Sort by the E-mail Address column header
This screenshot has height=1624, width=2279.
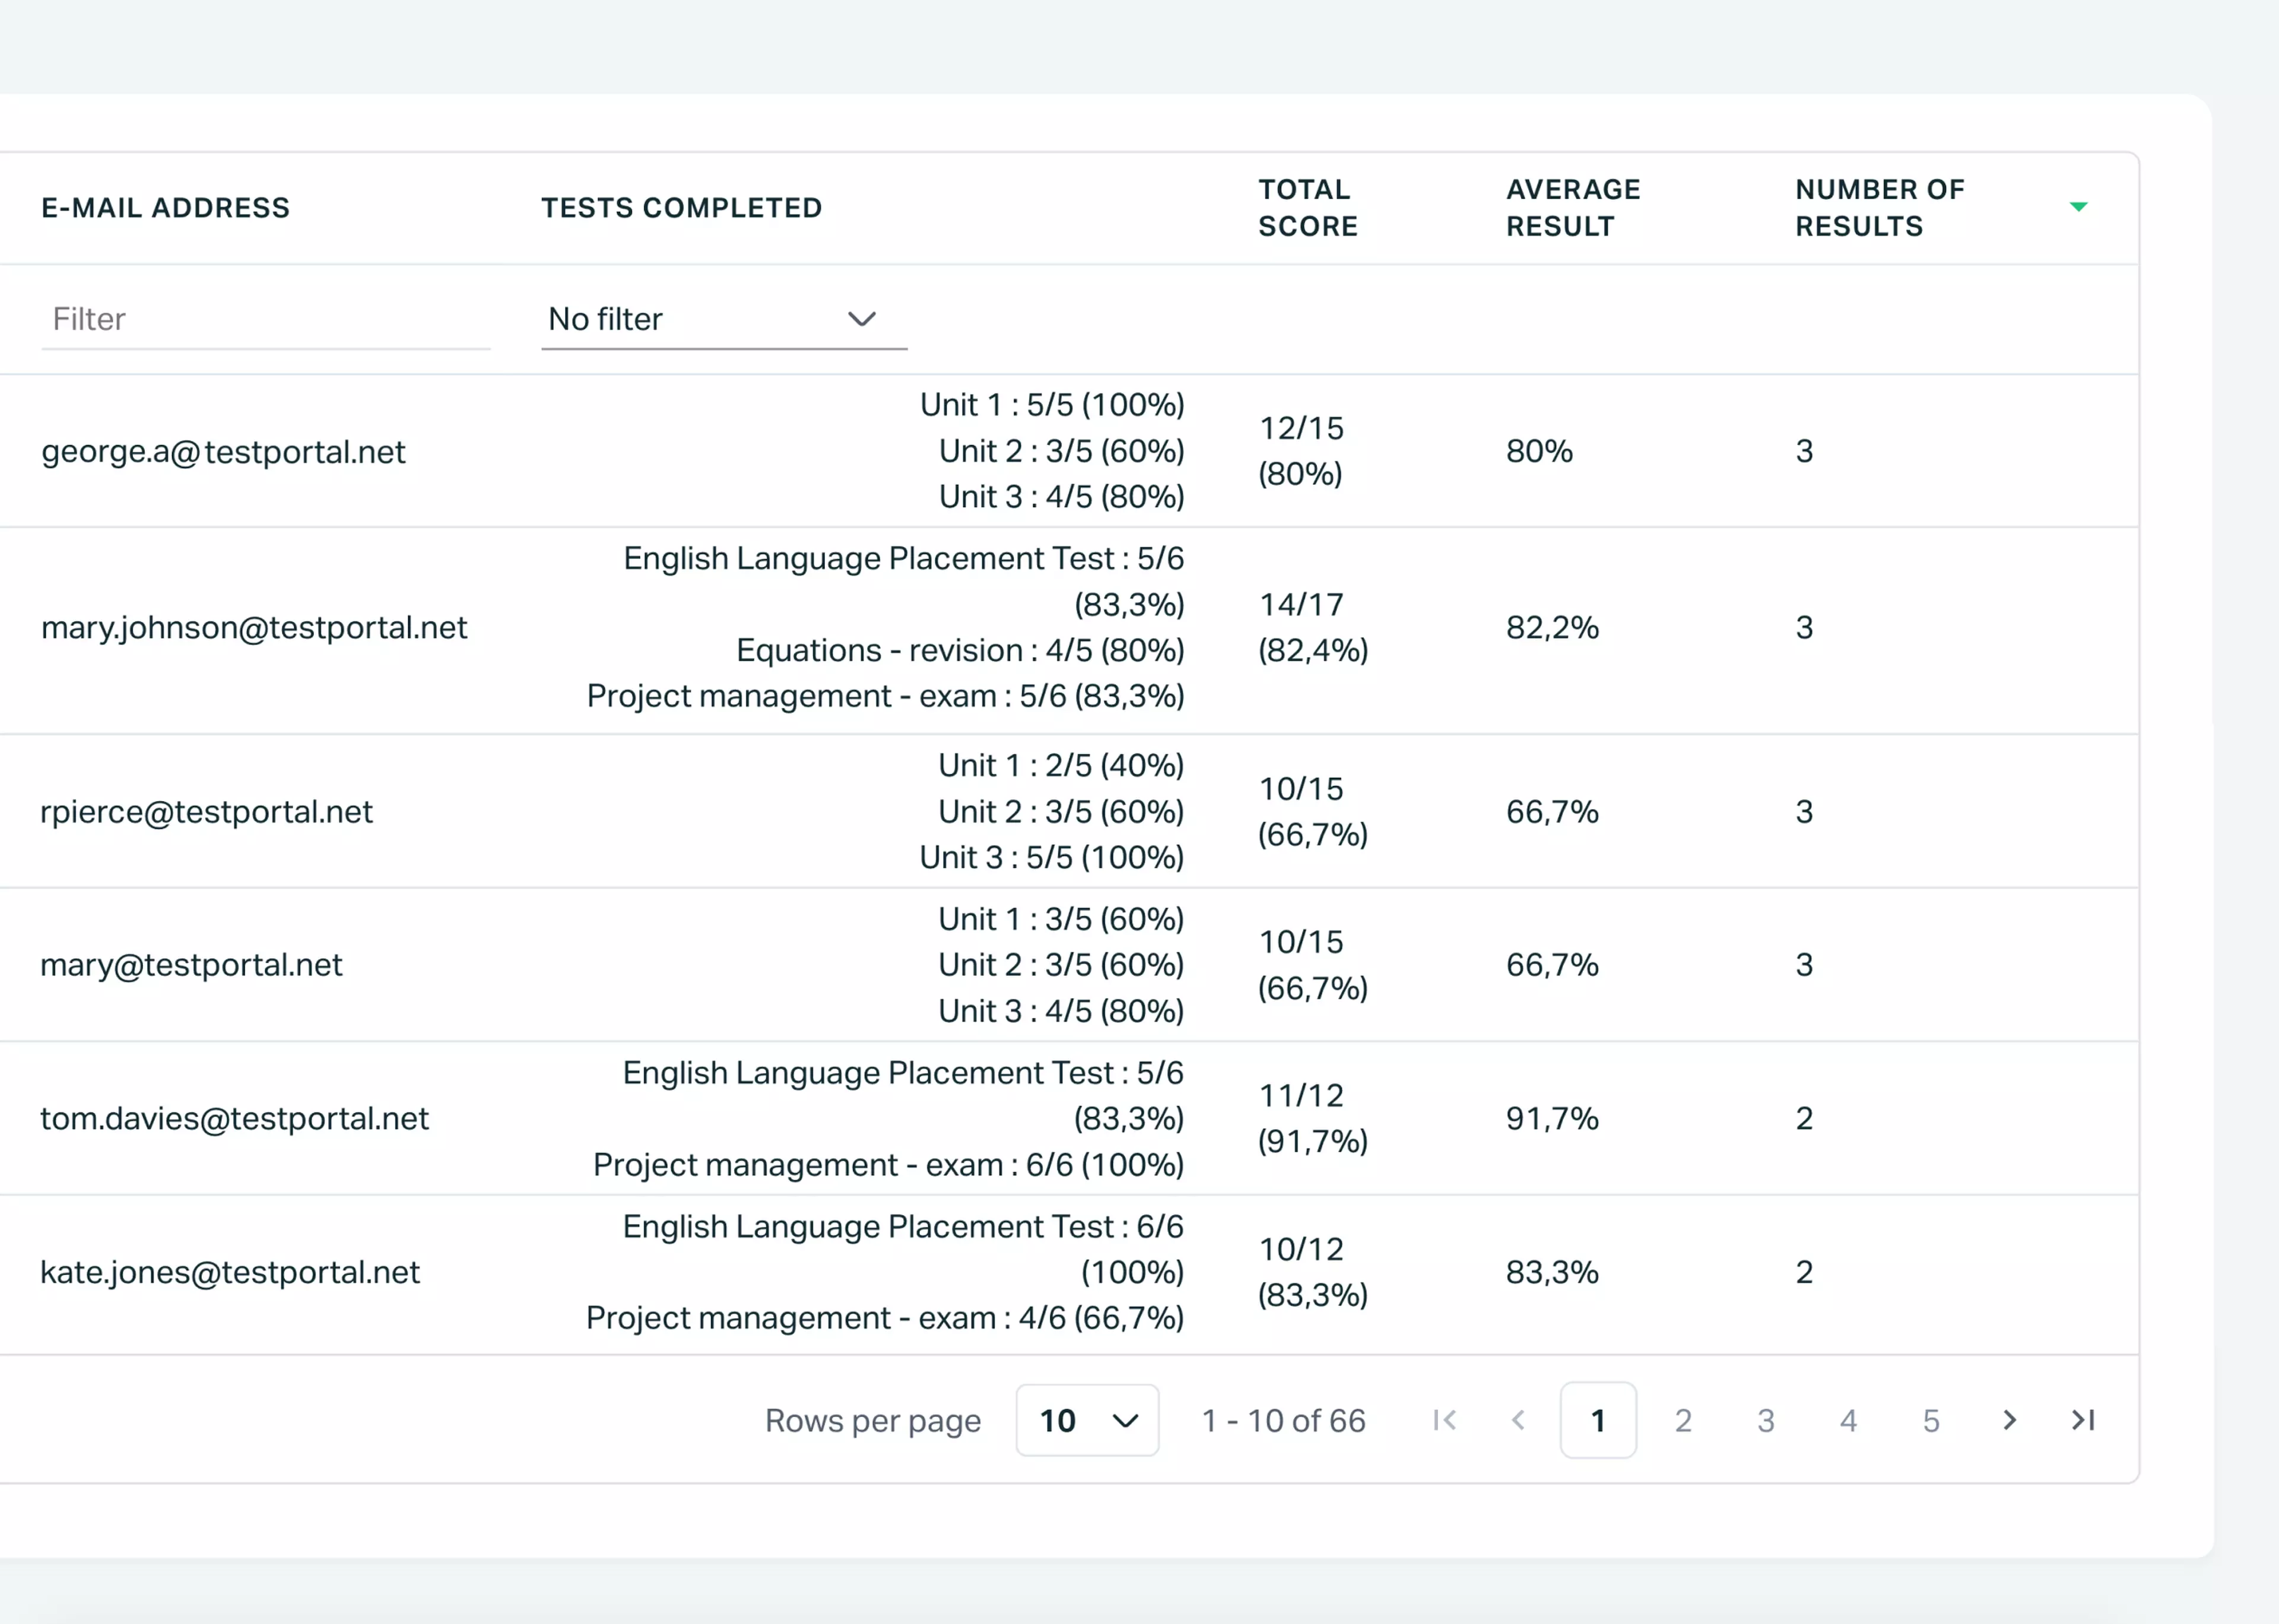pyautogui.click(x=166, y=207)
